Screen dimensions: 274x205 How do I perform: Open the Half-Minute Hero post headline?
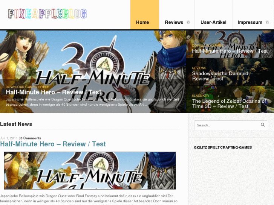53,144
